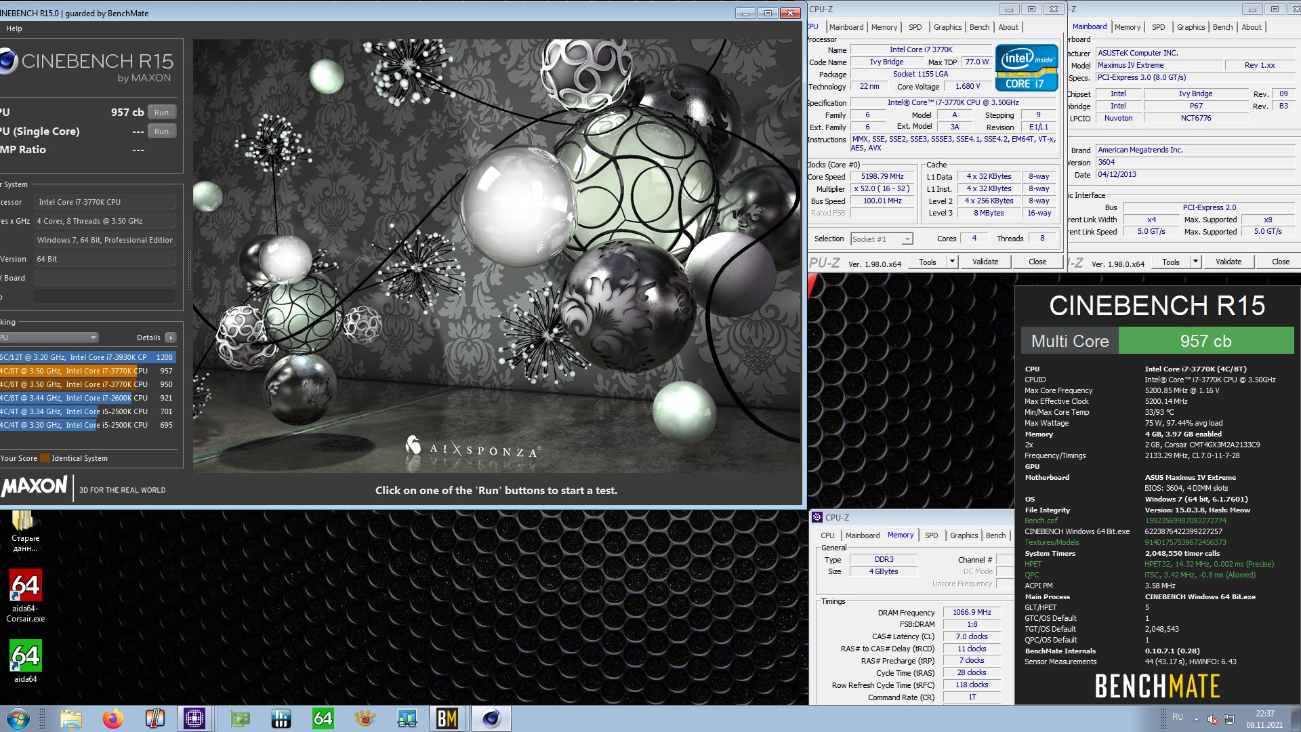The height and width of the screenshot is (732, 1301).
Task: Open the About tab in the CPU-Z Mainboard window
Action: (x=1252, y=27)
